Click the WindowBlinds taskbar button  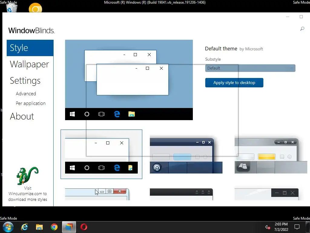69,227
